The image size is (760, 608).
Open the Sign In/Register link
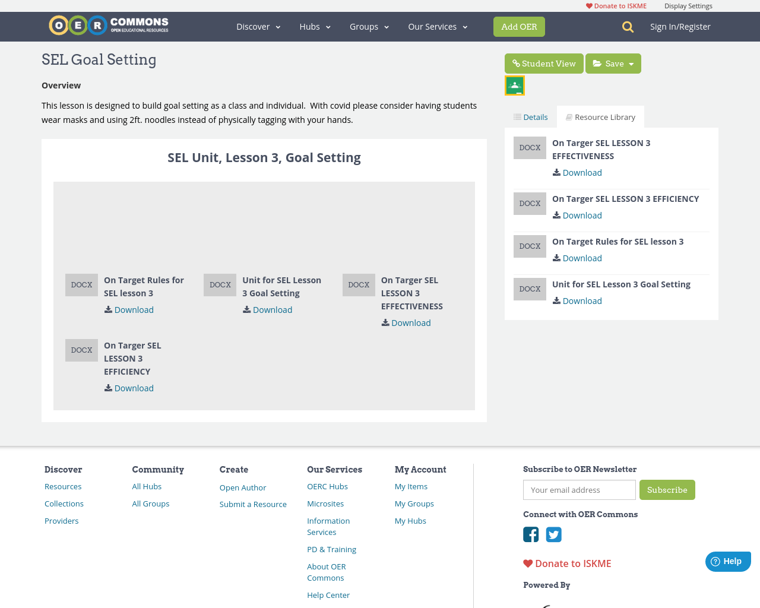coord(680,26)
